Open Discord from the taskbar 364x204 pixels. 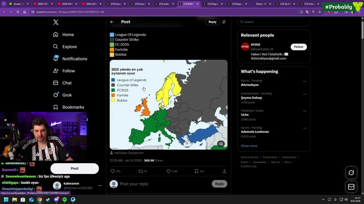tap(56, 199)
